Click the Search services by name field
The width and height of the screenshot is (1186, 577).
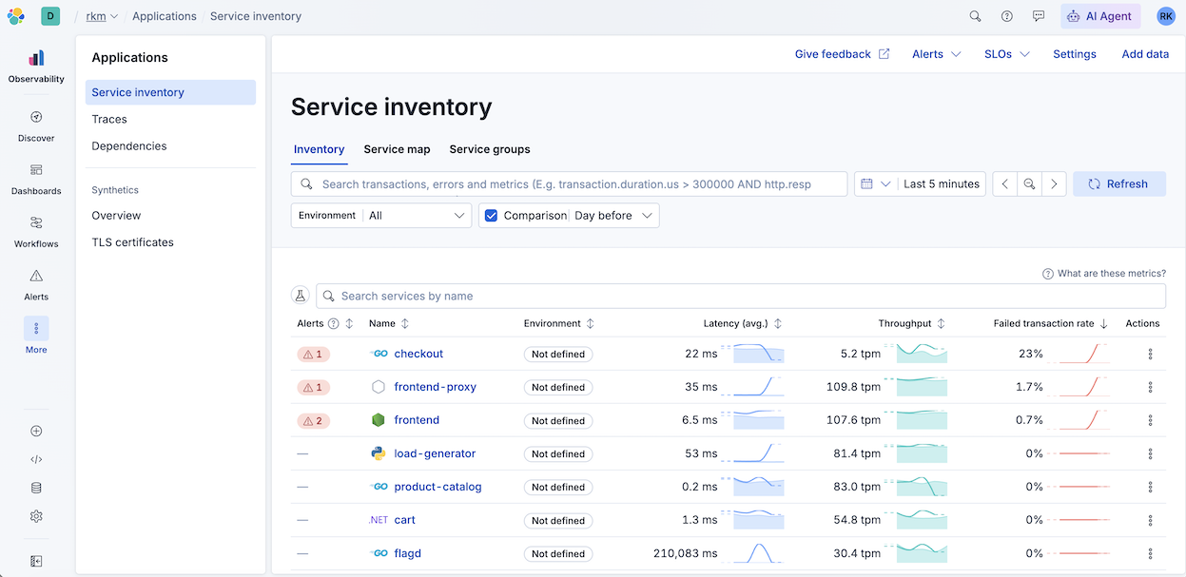pos(741,296)
